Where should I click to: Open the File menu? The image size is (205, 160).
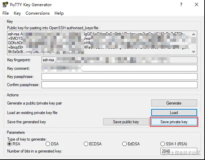pyautogui.click(x=6, y=13)
